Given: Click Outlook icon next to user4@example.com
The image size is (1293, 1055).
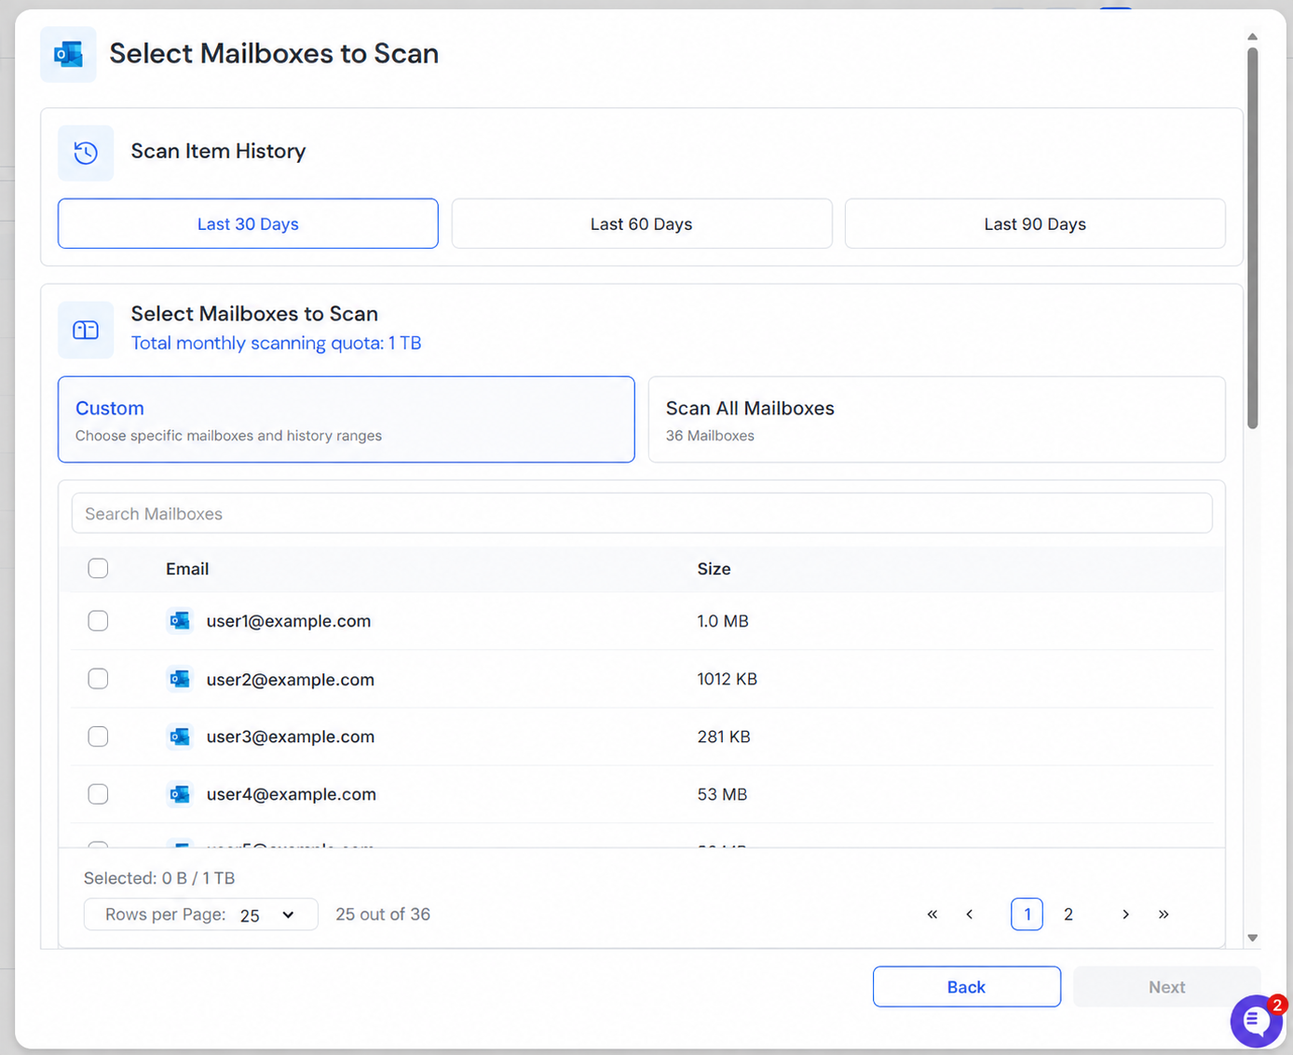Looking at the screenshot, I should [180, 794].
